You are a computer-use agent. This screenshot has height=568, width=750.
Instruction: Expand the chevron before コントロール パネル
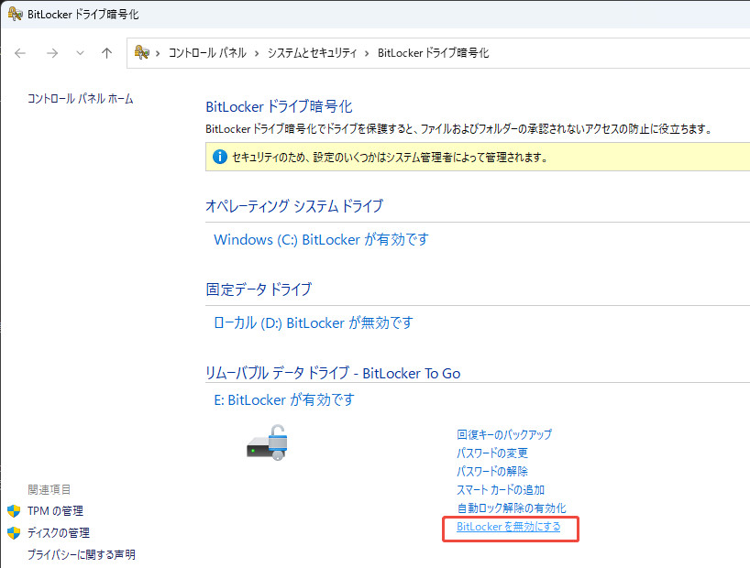pyautogui.click(x=158, y=53)
